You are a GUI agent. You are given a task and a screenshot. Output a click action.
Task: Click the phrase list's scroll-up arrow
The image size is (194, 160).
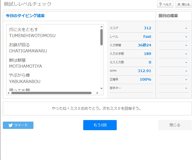[101, 26]
